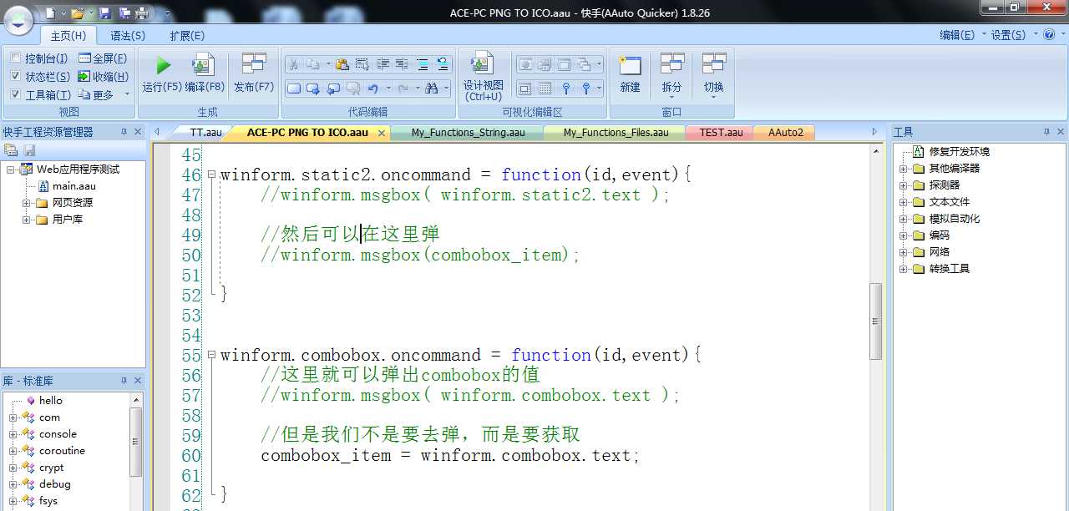This screenshot has width=1069, height=511.
Task: Click the library panel scrollbar thumb
Action: click(136, 443)
